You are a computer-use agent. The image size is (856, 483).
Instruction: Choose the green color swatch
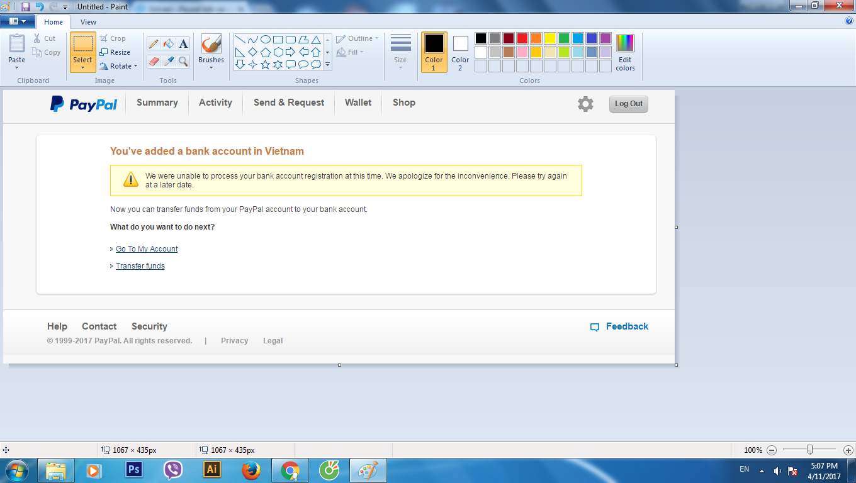pyautogui.click(x=563, y=38)
